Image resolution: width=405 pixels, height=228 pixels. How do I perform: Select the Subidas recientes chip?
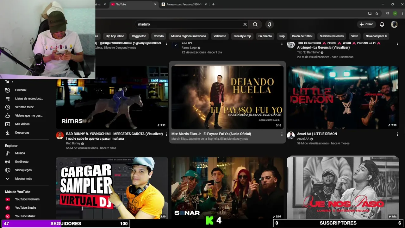click(332, 36)
